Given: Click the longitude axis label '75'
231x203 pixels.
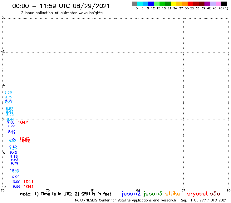Looking at the screenshot, I should tap(2, 190).
